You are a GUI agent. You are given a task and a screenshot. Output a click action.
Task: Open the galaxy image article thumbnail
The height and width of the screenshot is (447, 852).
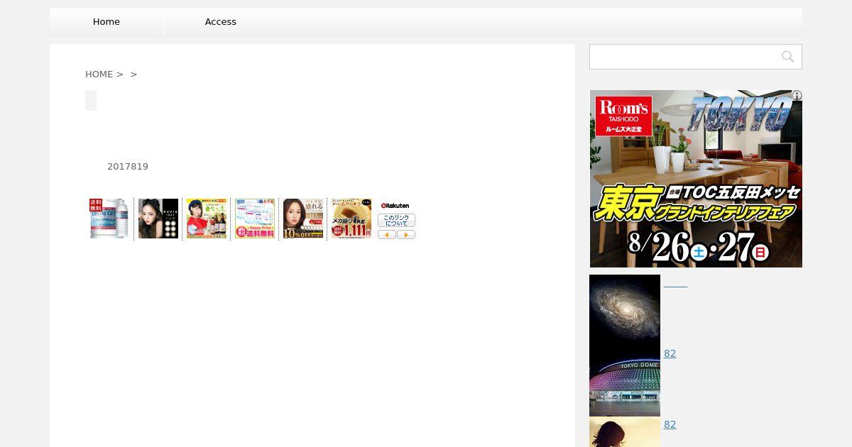point(625,310)
